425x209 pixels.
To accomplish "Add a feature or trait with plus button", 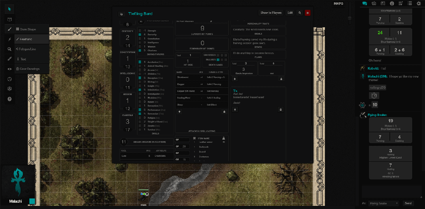I will 235,110.
